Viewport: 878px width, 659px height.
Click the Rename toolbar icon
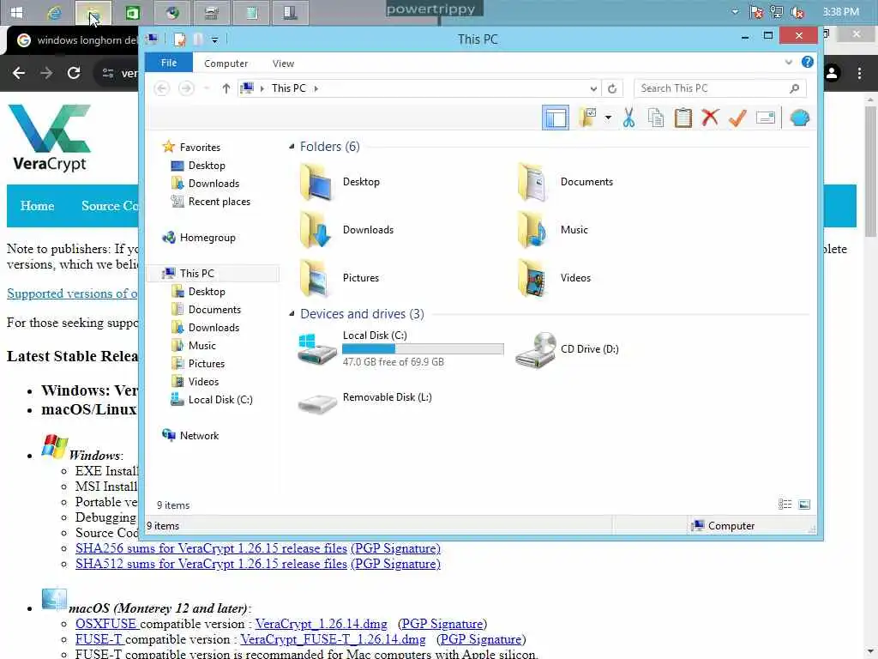click(x=766, y=118)
